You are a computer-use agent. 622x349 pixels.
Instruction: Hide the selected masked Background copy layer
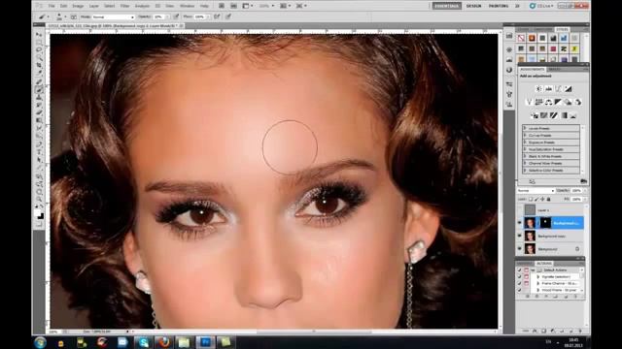(520, 223)
